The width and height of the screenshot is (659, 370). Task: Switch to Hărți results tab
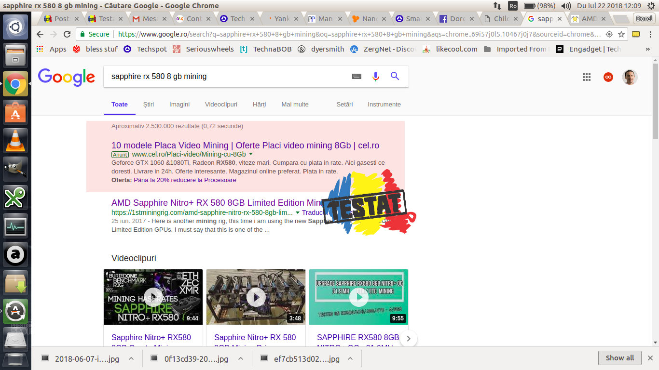260,104
